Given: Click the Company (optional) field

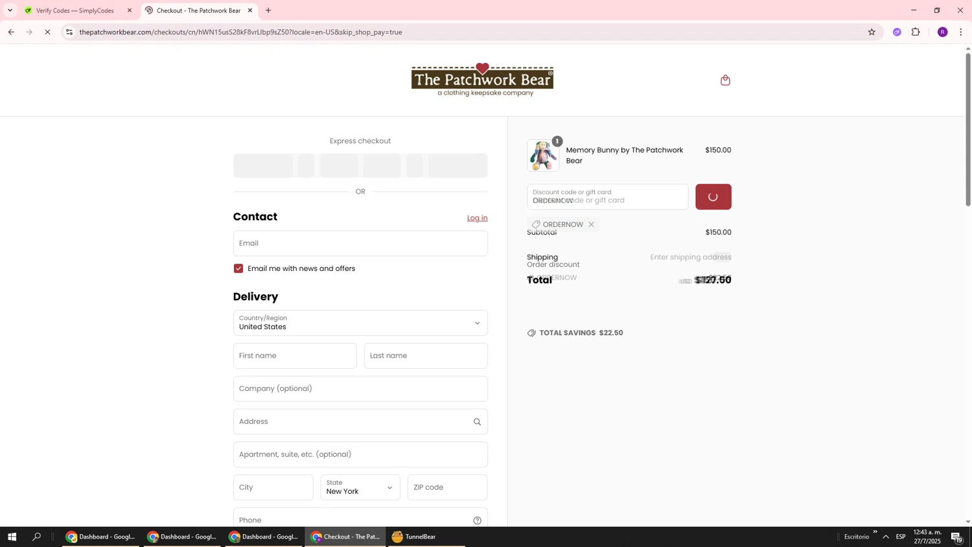Looking at the screenshot, I should pyautogui.click(x=360, y=389).
